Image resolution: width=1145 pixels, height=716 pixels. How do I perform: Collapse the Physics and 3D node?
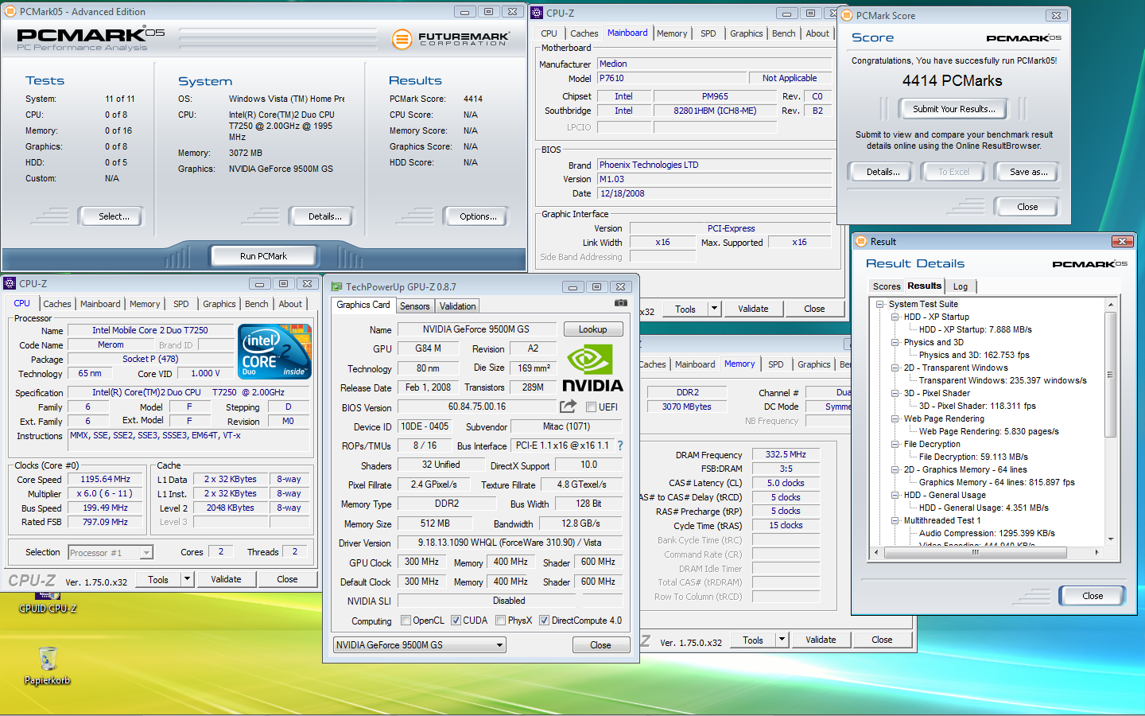tap(895, 342)
